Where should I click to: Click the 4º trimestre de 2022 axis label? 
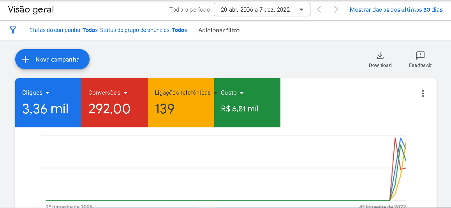click(382, 206)
